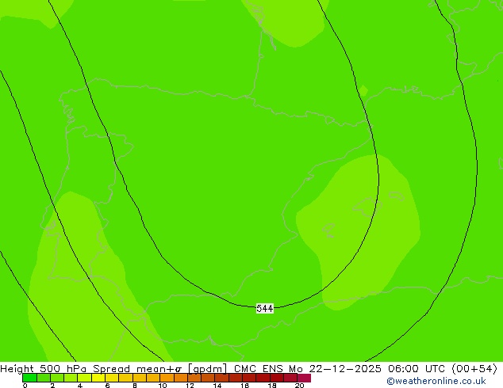This screenshot has height=388, width=503.
Task: Click the first bright green legend swatch
Action: coord(29,378)
